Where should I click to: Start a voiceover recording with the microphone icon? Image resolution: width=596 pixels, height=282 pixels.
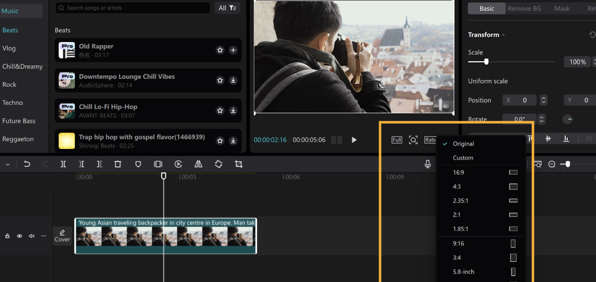(427, 164)
